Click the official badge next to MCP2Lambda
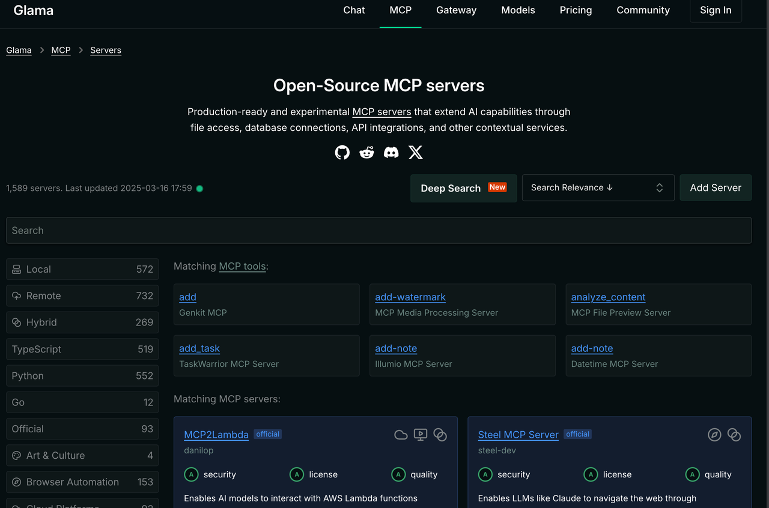 click(x=267, y=434)
